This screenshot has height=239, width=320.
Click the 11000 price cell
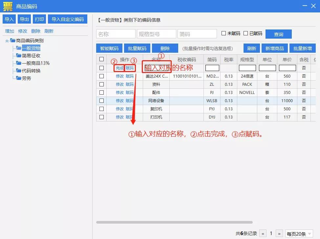287,101
